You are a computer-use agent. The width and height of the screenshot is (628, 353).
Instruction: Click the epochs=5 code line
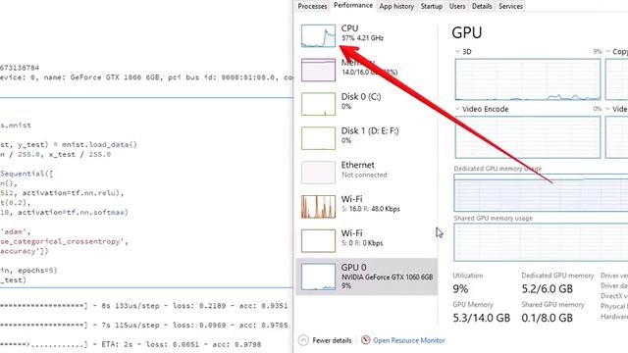pyautogui.click(x=28, y=271)
